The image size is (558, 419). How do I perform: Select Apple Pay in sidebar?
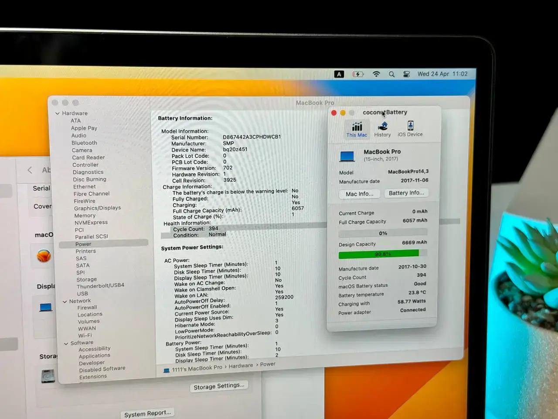click(x=84, y=128)
